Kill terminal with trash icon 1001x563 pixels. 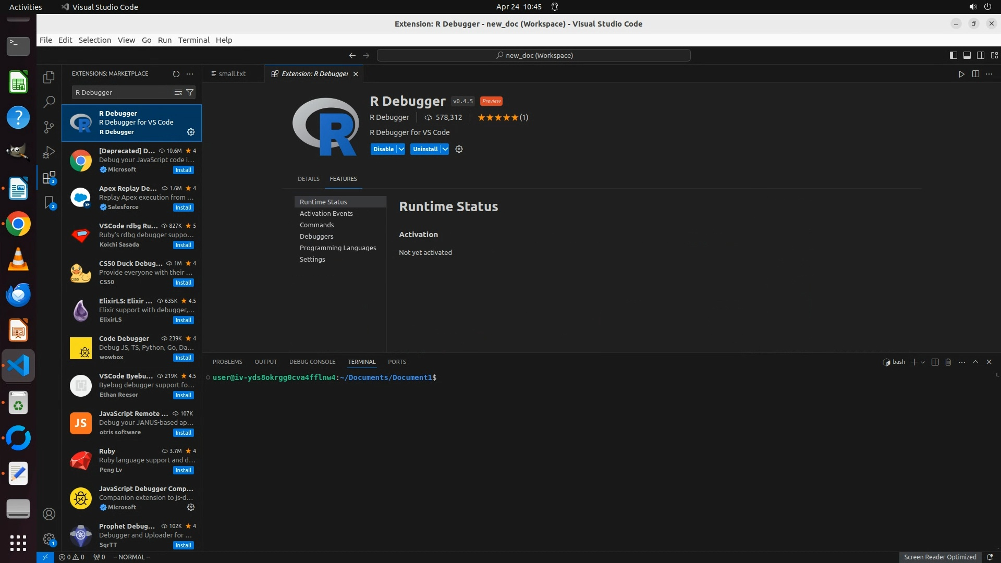point(948,362)
